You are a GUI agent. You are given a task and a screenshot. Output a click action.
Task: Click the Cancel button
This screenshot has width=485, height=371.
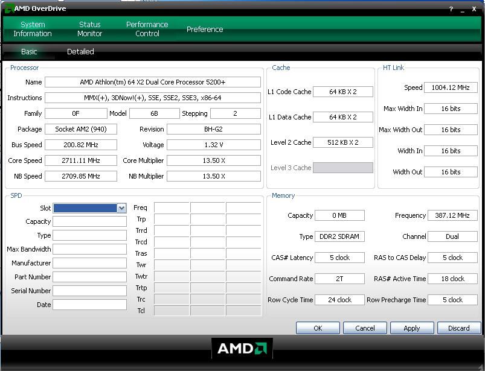(365, 328)
